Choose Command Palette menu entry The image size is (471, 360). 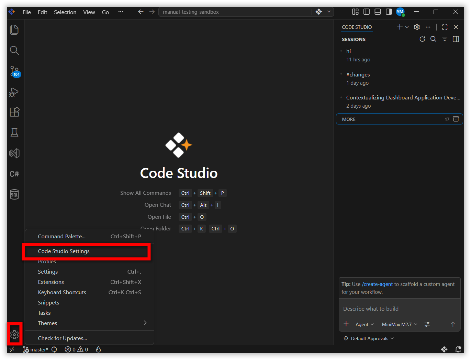89,237
